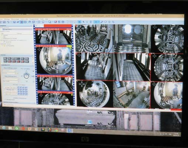Select the fisheye camera thumbnail in filmstrip
The height and width of the screenshot is (148, 188).
[54, 60]
